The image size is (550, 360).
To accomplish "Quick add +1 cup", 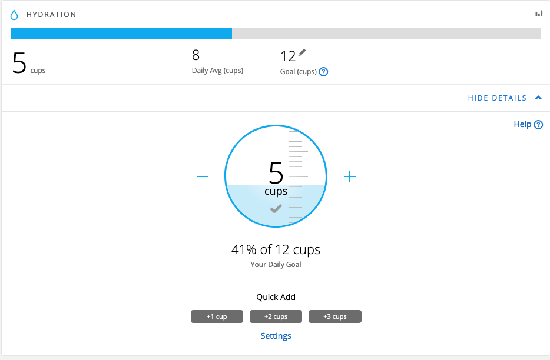I will pyautogui.click(x=217, y=316).
